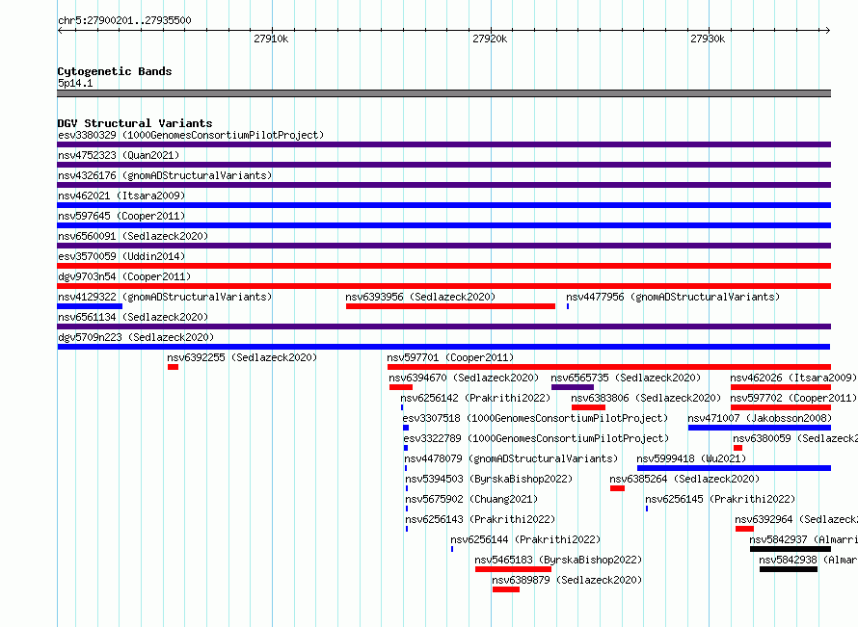Open the nsv6256145 (Prakrithi2022) label
This screenshot has height=627, width=858.
[x=720, y=499]
